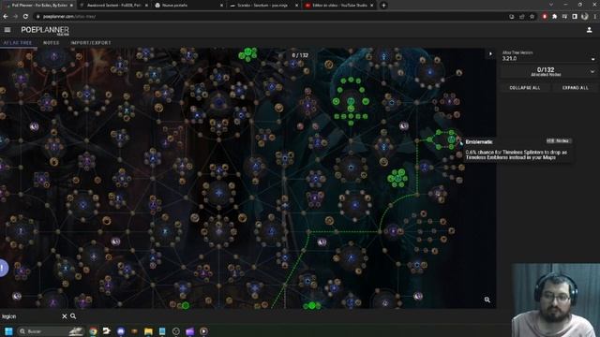
Task: Click the 0 / 132 points counter
Action: tap(300, 55)
